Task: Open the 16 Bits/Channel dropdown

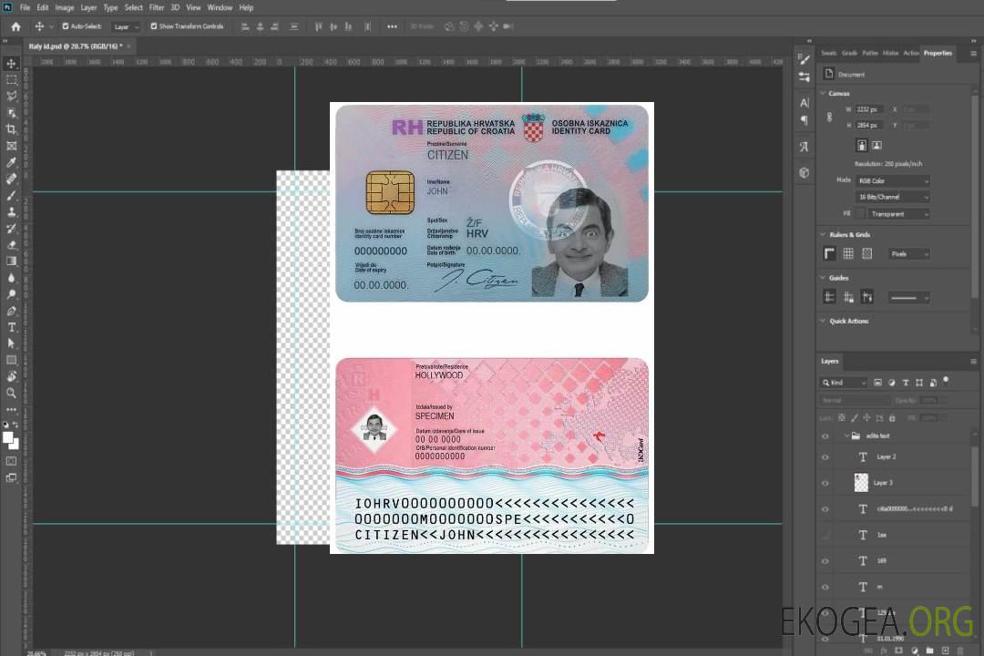Action: (x=892, y=197)
